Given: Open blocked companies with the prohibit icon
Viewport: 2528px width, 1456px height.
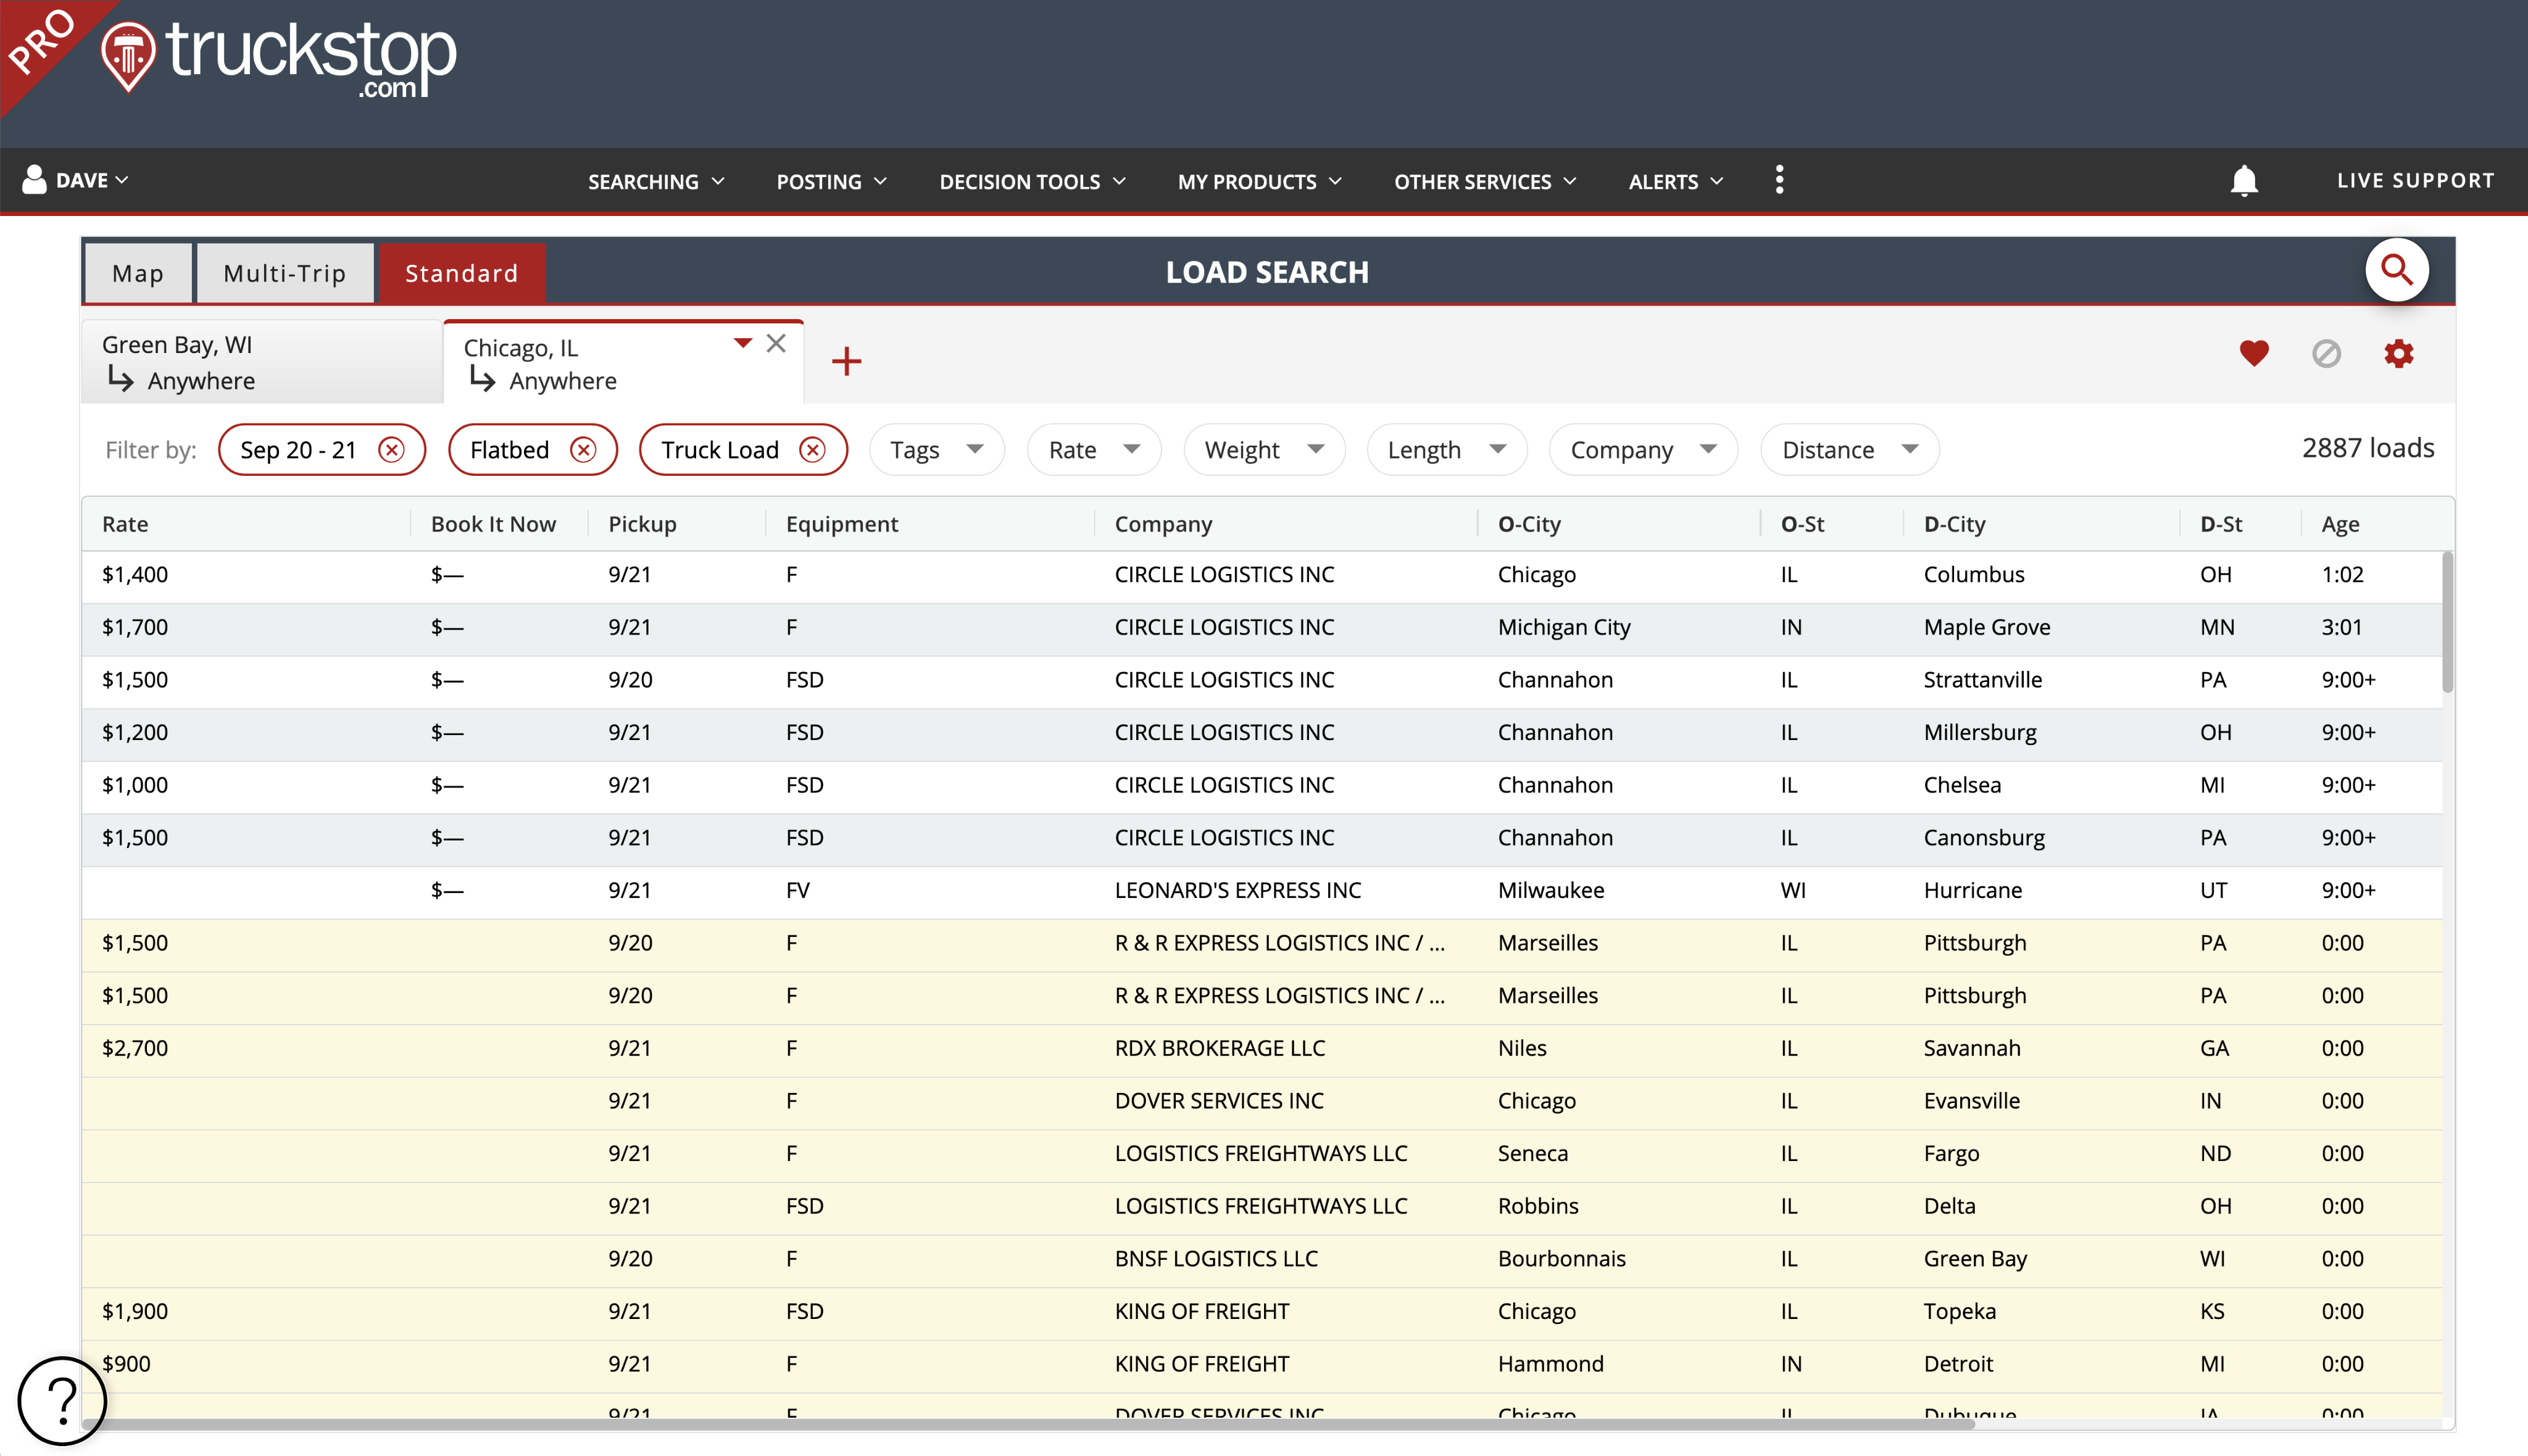Looking at the screenshot, I should click(x=2326, y=354).
